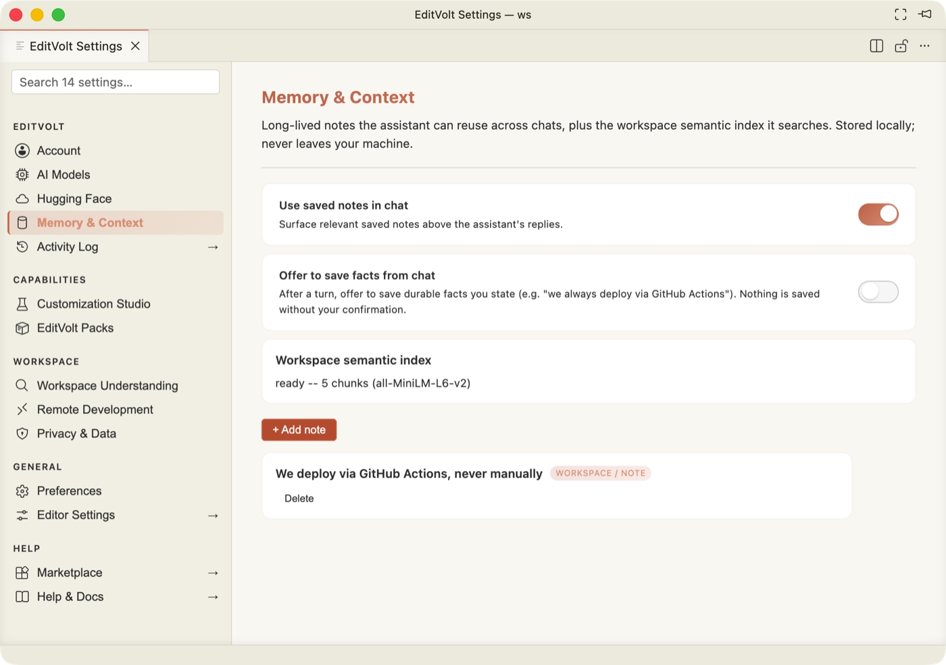Disable the Use saved notes in chat toggle
Viewport: 946px width, 665px height.
[878, 214]
